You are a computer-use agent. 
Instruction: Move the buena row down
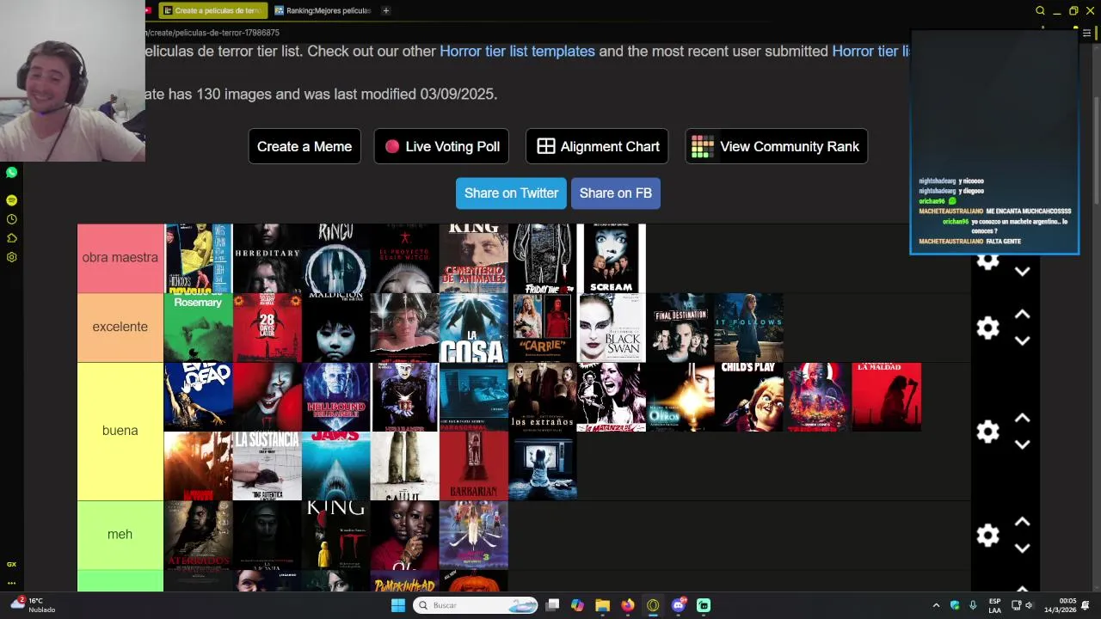[x=1022, y=444]
